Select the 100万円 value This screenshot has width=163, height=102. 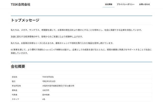pos(46,90)
